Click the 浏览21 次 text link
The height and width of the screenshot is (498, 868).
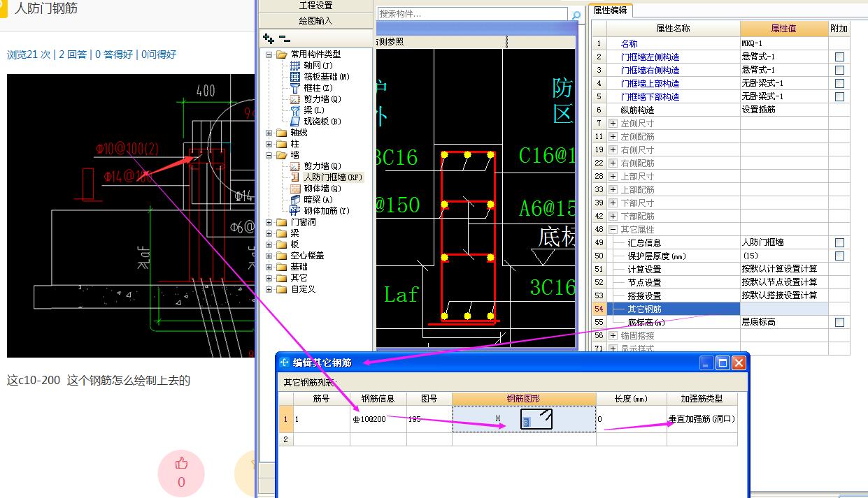(x=29, y=54)
